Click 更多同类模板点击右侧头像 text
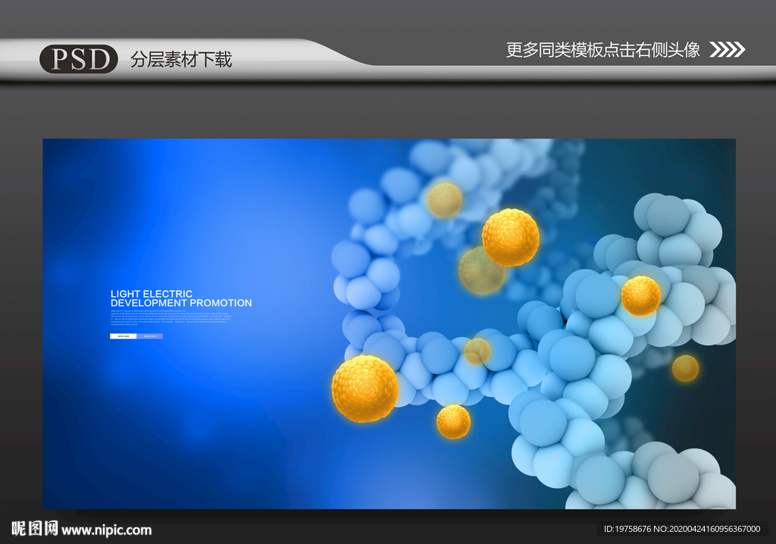 (602, 49)
